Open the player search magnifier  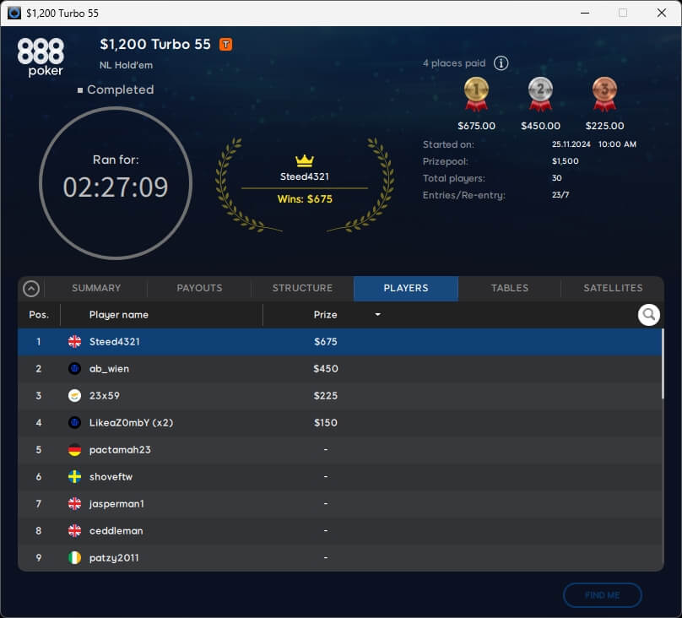[648, 314]
